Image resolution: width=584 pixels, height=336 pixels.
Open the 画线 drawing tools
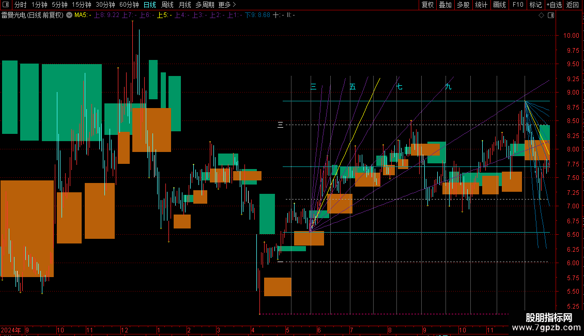pyautogui.click(x=499, y=5)
